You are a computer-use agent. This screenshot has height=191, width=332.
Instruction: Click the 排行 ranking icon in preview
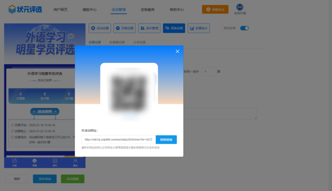[x=55, y=162]
